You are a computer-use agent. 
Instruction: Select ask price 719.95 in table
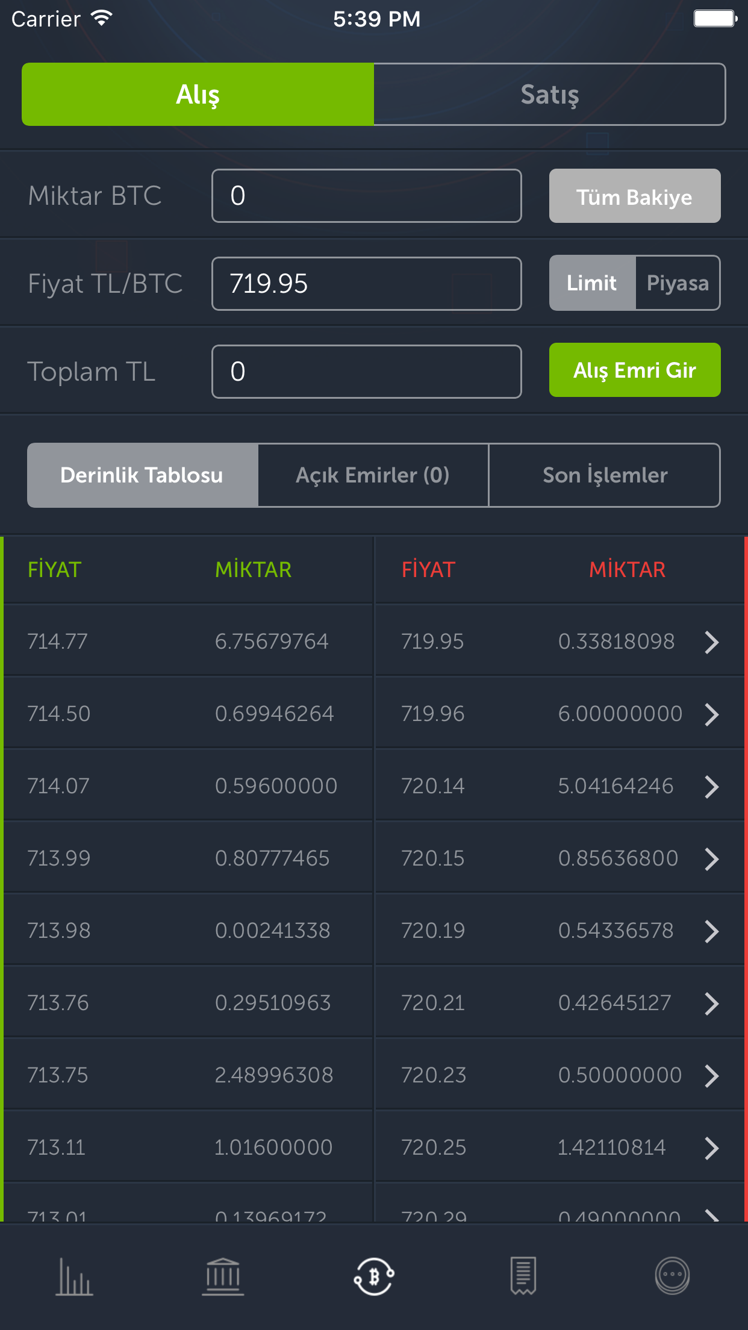tap(432, 642)
